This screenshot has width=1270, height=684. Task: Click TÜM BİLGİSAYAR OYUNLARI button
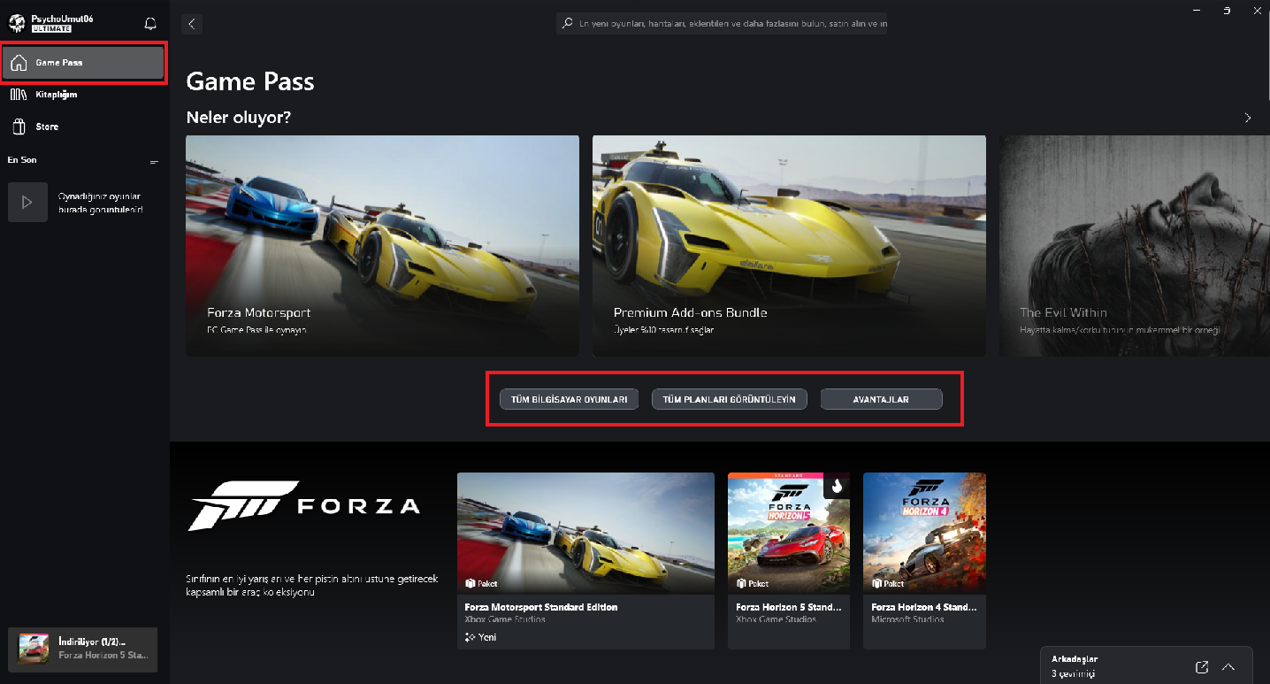click(x=569, y=399)
